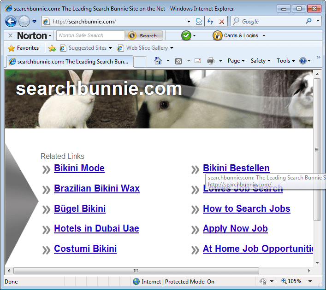Click the scroll left arrow

pyautogui.click(x=9, y=271)
